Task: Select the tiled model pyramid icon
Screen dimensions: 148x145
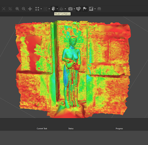Action: (x=61, y=9)
